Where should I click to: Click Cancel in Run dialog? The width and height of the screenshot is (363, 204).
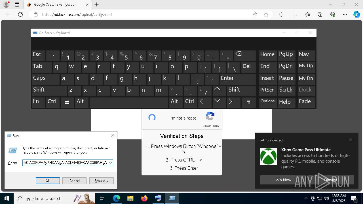75,181
